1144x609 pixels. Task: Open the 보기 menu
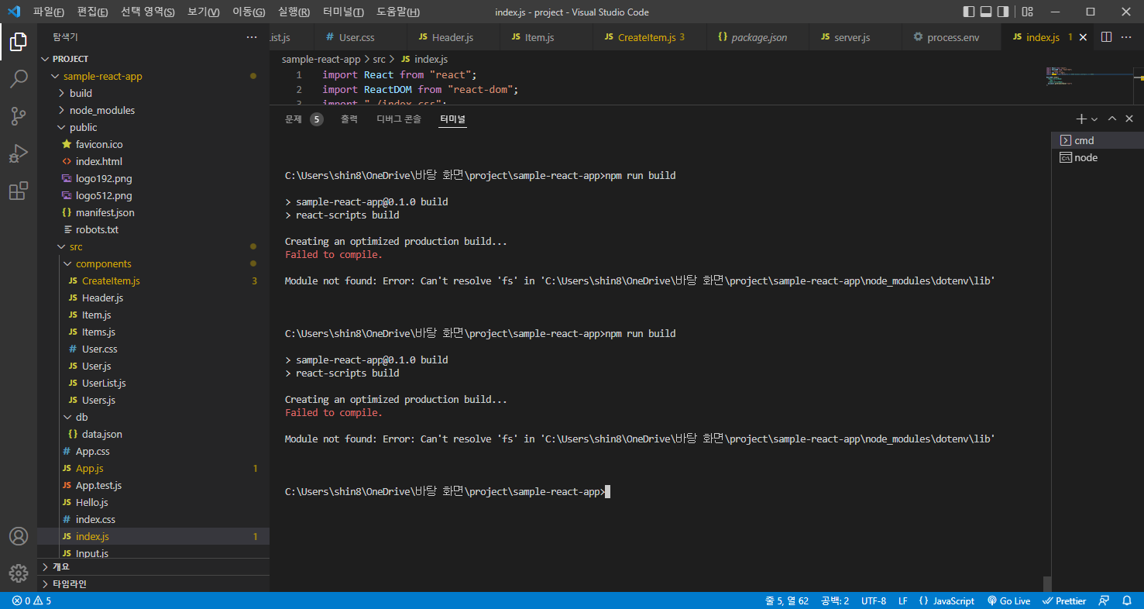[x=204, y=12]
